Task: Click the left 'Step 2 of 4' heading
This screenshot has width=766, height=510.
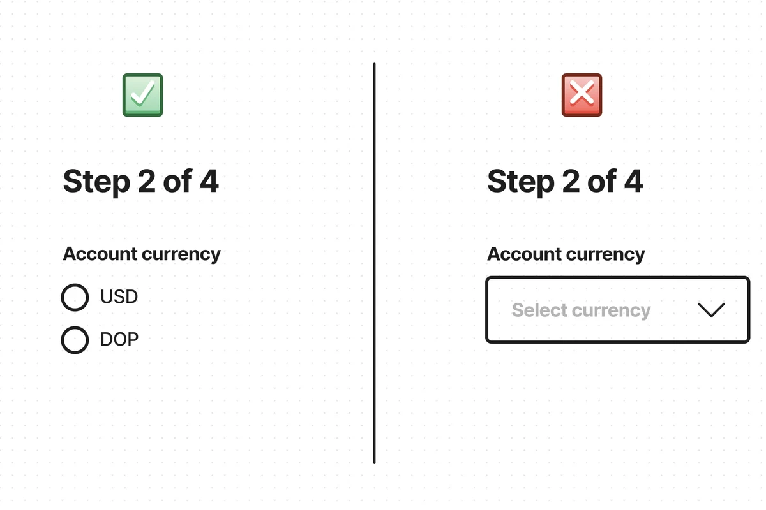Action: tap(141, 182)
